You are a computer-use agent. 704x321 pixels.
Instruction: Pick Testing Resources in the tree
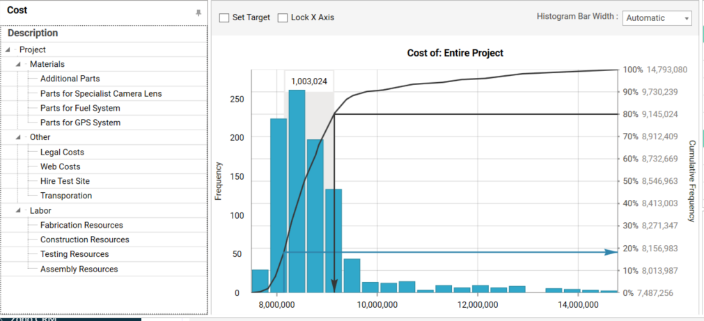point(75,255)
